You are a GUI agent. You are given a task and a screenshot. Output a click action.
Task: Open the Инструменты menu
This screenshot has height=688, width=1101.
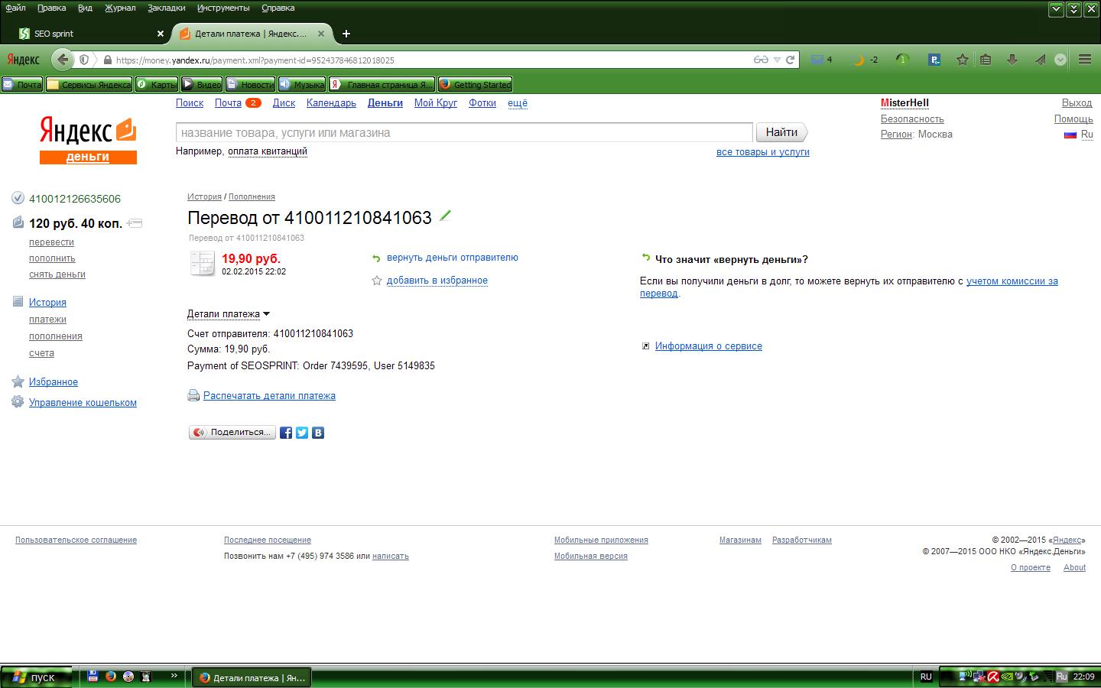click(223, 8)
